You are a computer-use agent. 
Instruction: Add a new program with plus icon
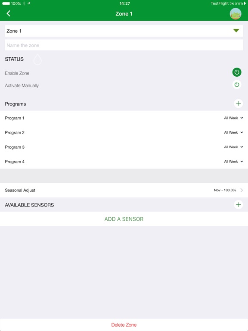pyautogui.click(x=238, y=103)
